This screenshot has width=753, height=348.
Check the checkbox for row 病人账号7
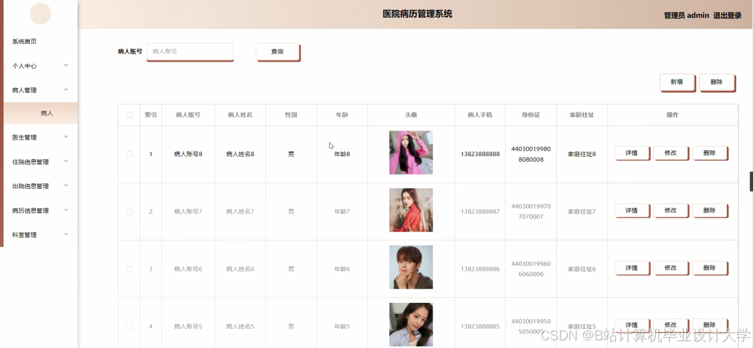tap(129, 211)
